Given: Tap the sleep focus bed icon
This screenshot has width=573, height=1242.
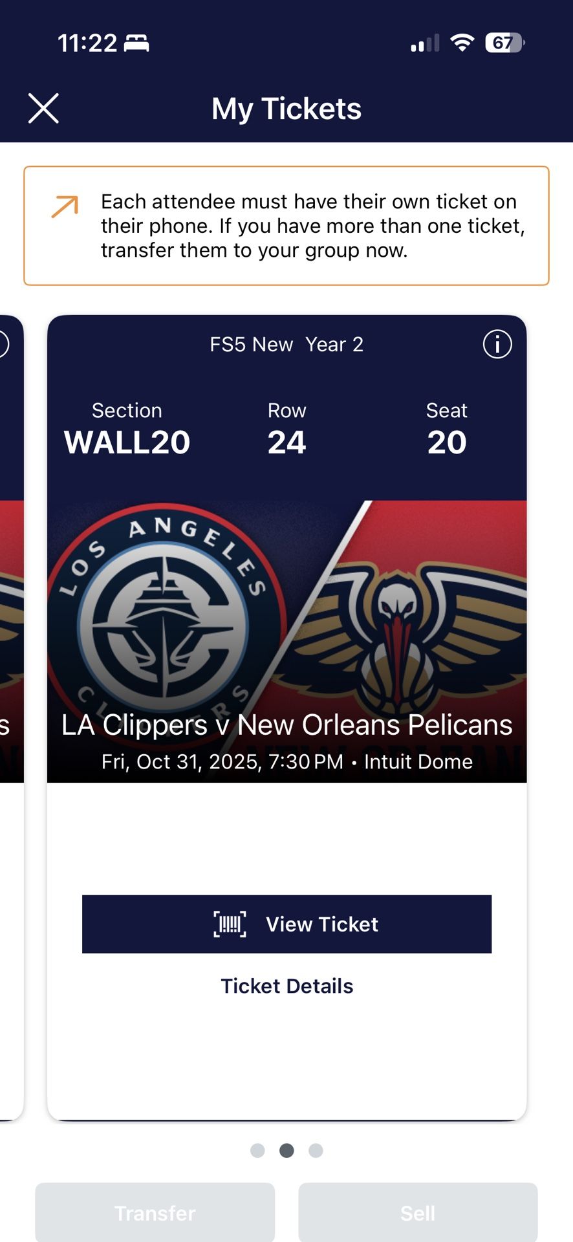Looking at the screenshot, I should [136, 43].
